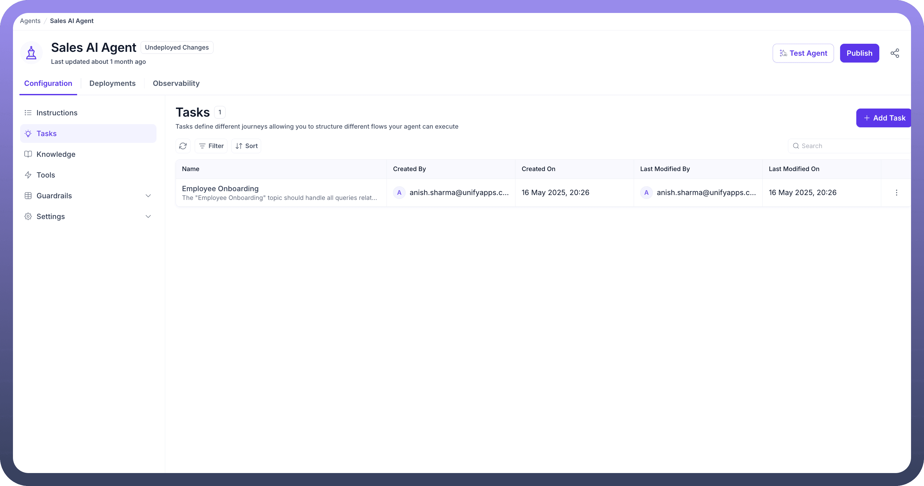Click the Test Agent button
Viewport: 924px width, 486px height.
[x=803, y=53]
